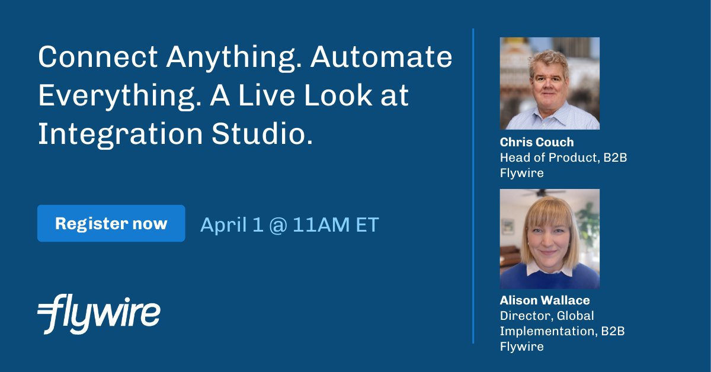
Task: Click the April 1 @ 11AM ET date text
Action: [289, 225]
